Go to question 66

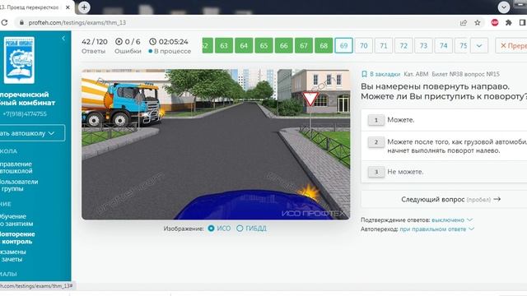283,46
